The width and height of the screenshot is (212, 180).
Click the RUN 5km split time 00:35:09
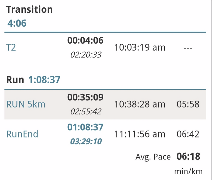85,97
